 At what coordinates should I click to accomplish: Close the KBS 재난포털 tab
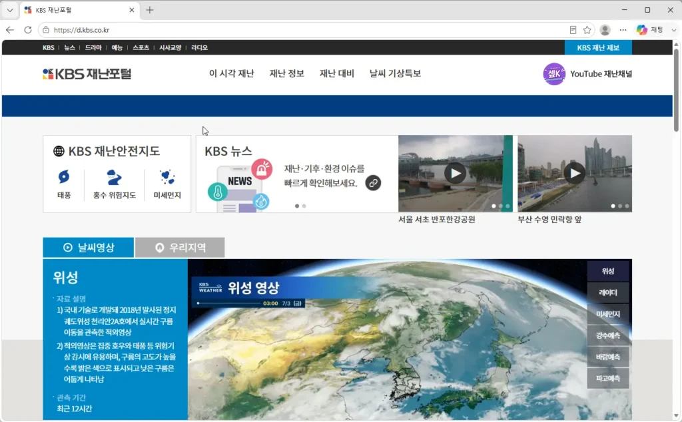pos(132,10)
